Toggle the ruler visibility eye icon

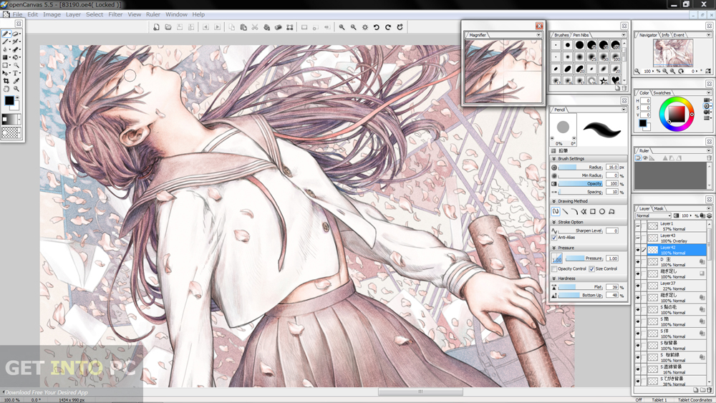(645, 158)
